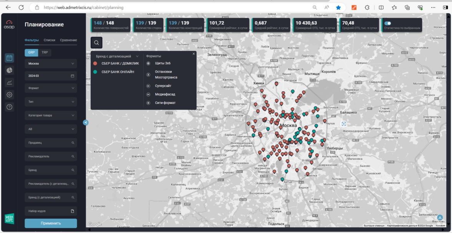The height and width of the screenshot is (233, 452).
Task: Open the line graph trends icon
Action: pyautogui.click(x=10, y=82)
